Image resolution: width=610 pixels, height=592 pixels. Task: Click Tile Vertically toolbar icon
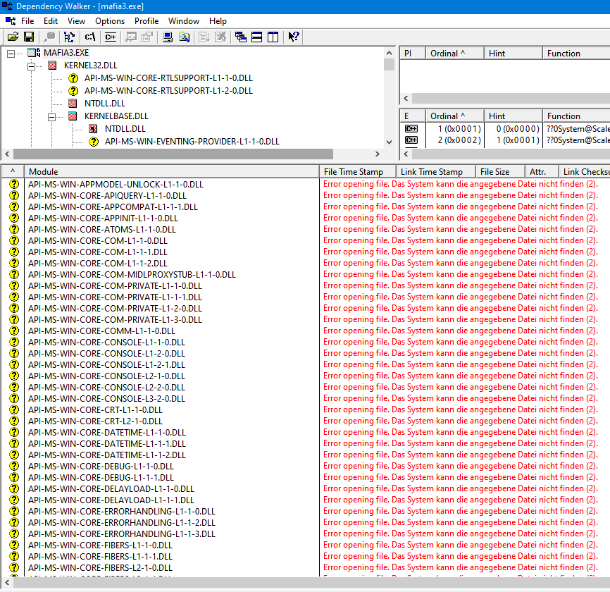[273, 37]
